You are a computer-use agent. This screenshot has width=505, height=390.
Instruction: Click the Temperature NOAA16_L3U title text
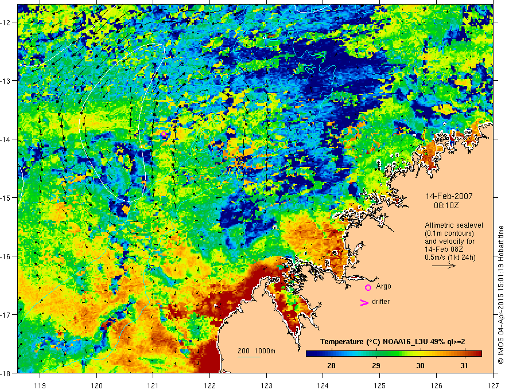[x=393, y=342]
